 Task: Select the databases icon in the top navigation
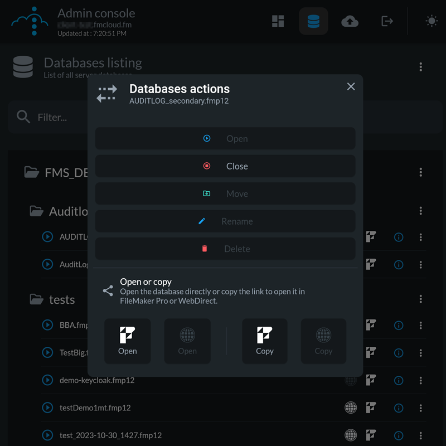point(313,21)
